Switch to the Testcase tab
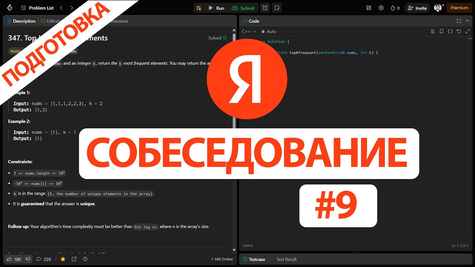This screenshot has width=475, height=267. point(254,259)
